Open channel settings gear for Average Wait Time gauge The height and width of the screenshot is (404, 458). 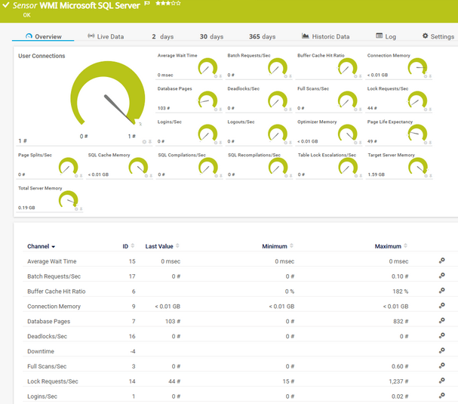[x=216, y=76]
